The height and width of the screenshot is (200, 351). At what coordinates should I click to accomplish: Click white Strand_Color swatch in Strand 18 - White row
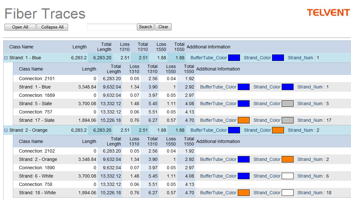click(288, 193)
